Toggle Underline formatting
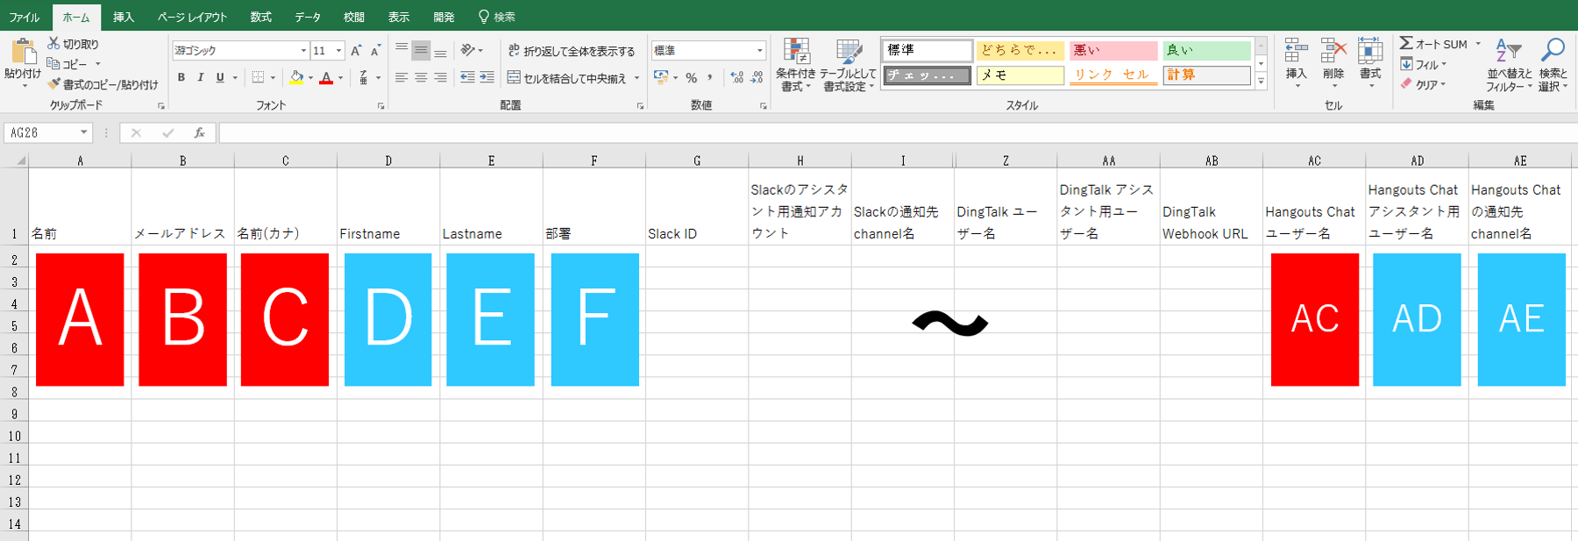Image resolution: width=1578 pixels, height=541 pixels. [x=220, y=78]
